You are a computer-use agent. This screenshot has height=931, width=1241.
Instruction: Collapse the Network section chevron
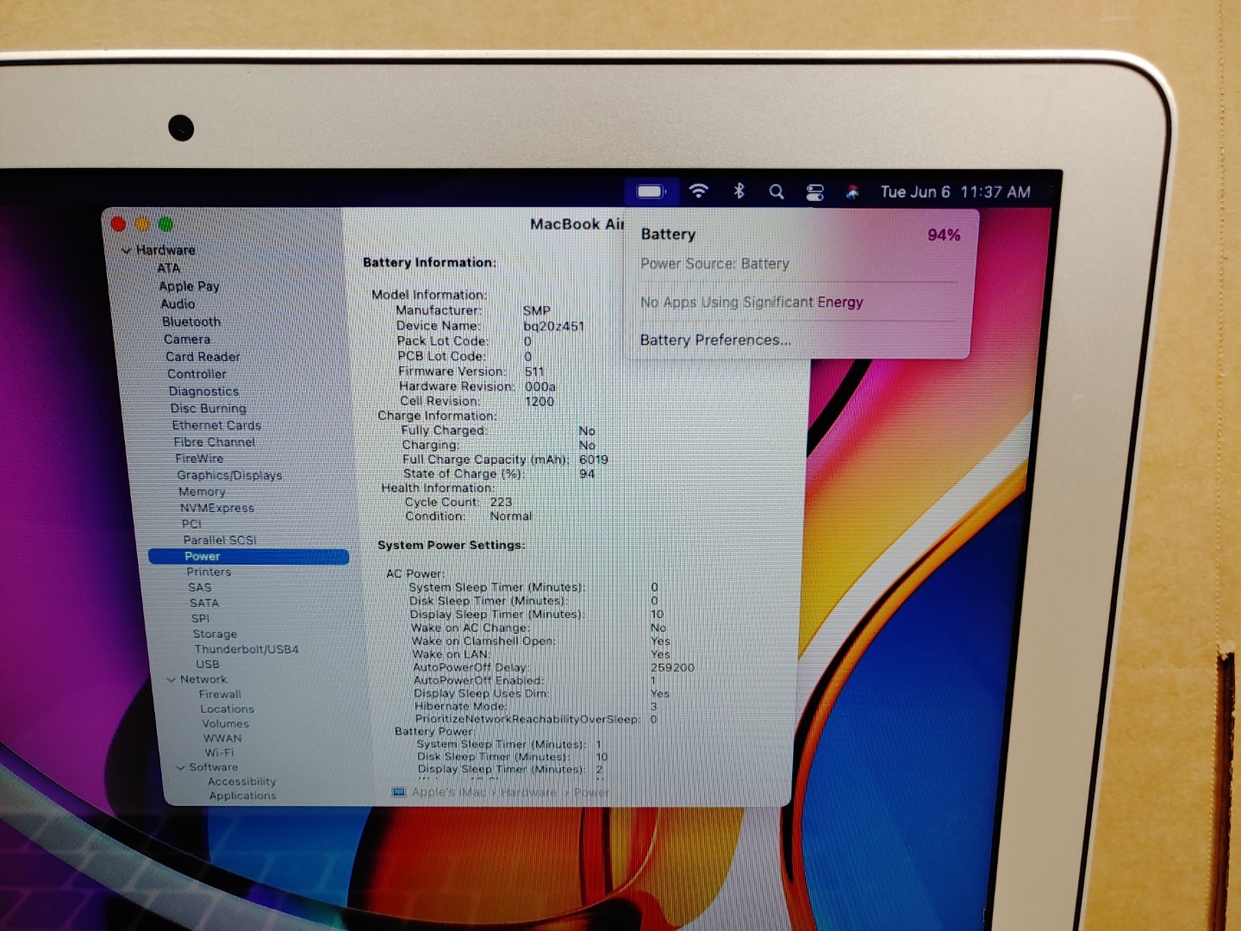pos(171,680)
